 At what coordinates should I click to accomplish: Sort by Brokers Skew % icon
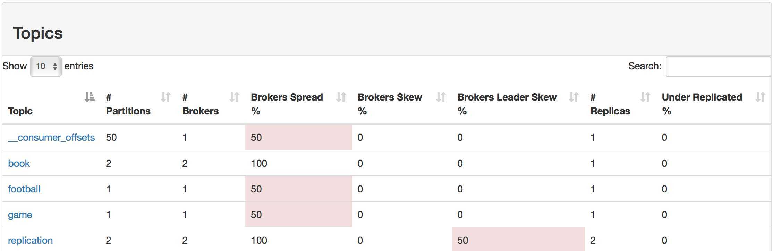(x=441, y=97)
